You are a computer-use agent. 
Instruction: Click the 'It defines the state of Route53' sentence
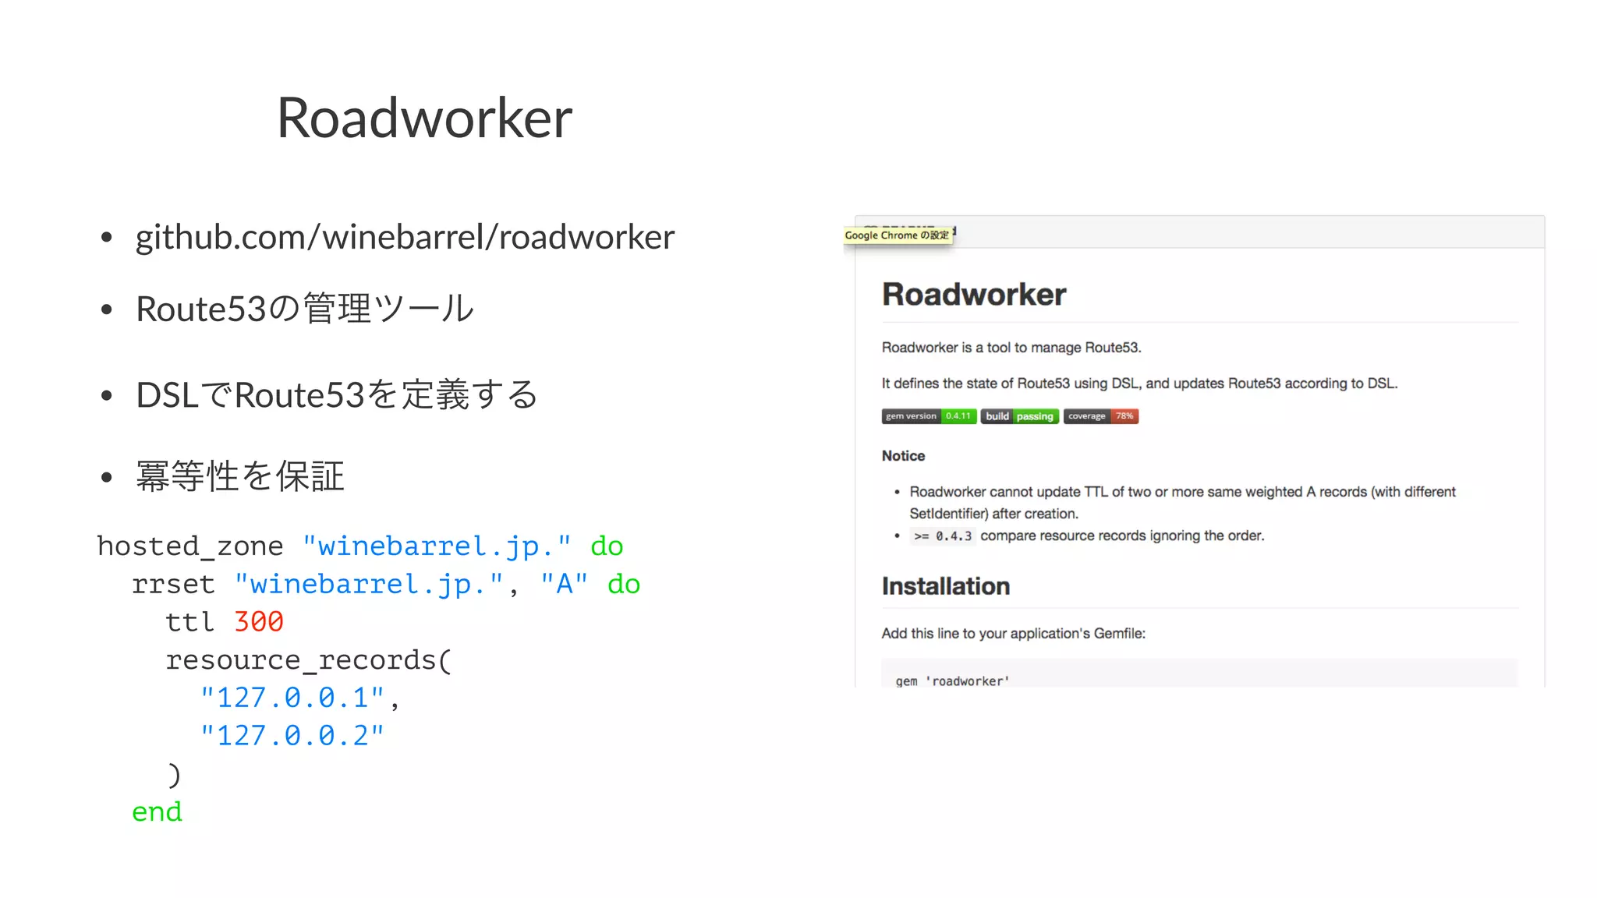1139,384
